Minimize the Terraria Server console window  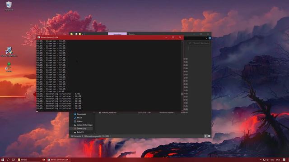(166, 37)
